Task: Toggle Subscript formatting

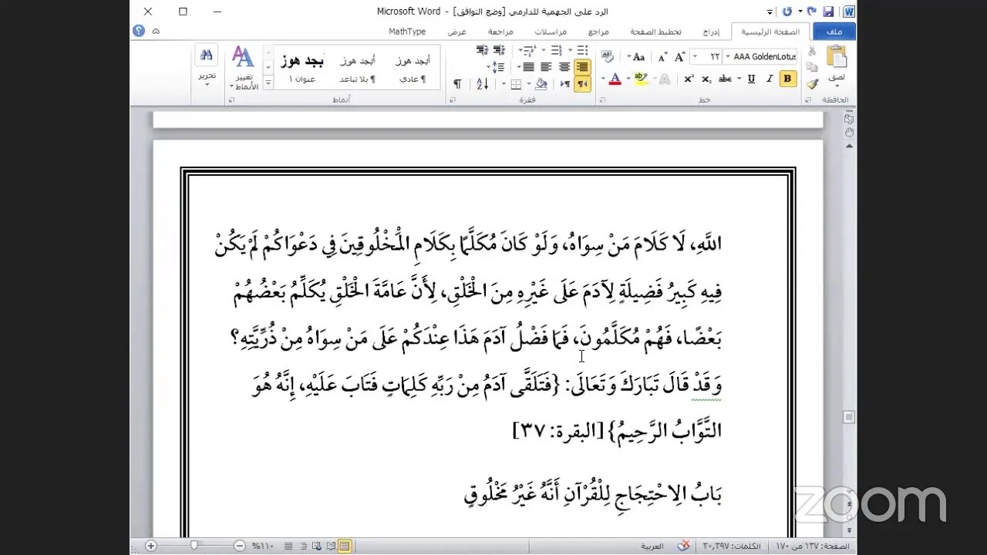Action: click(x=706, y=79)
